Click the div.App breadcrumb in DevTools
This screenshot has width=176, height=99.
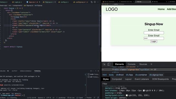[x=129, y=75]
